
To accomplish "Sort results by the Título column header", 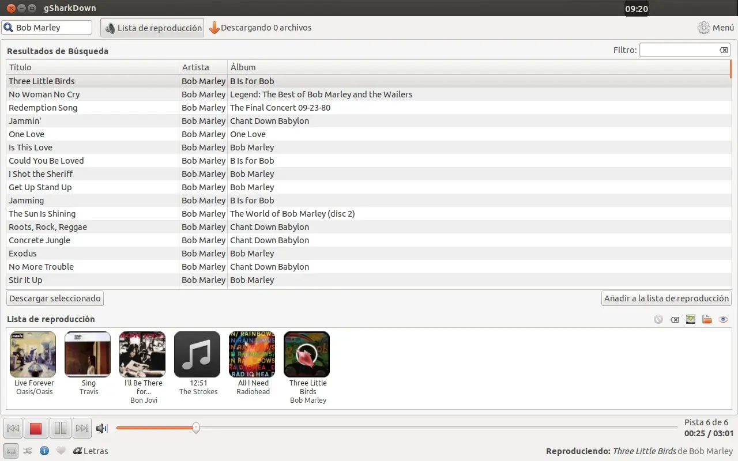I will tap(92, 67).
